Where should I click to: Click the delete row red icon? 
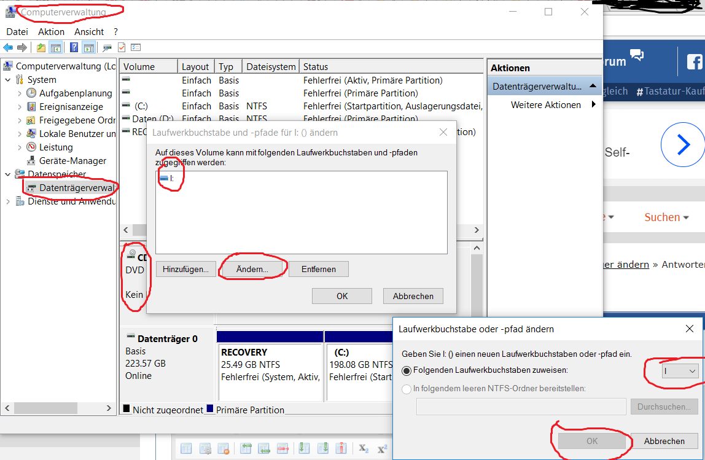(283, 448)
